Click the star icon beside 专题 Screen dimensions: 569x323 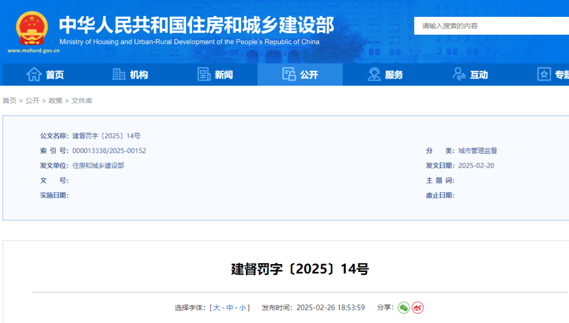coord(544,75)
